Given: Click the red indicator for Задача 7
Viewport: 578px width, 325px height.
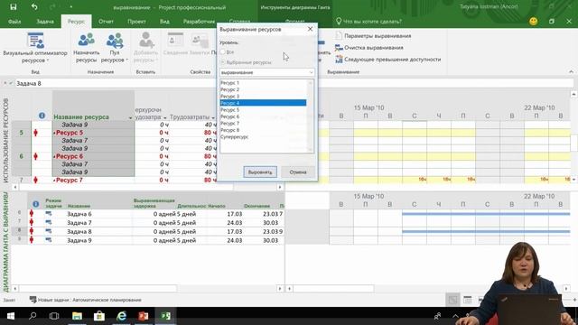Looking at the screenshot, I should tap(32, 223).
